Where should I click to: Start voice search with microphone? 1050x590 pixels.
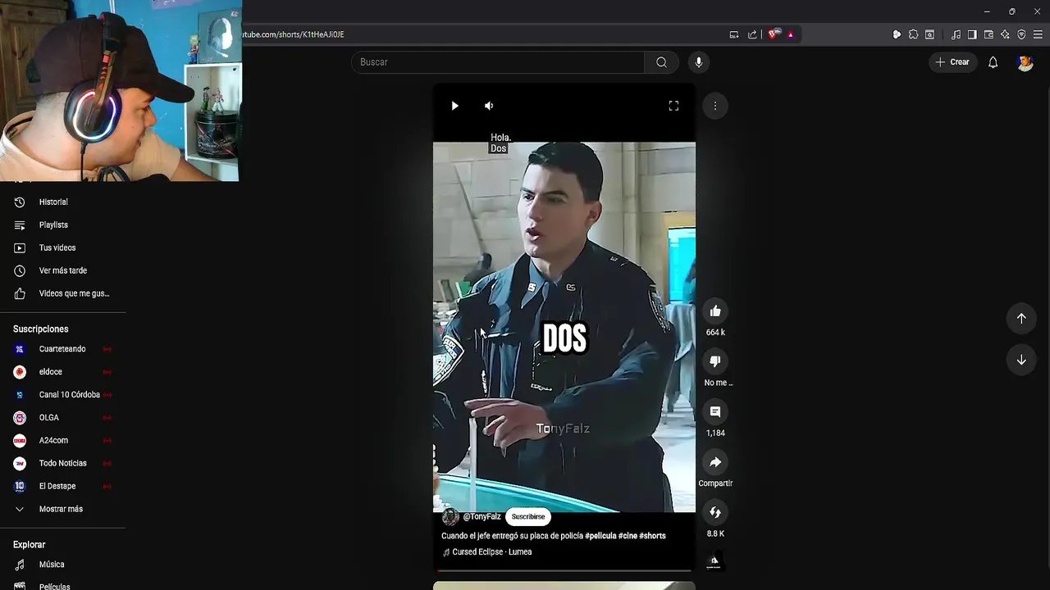pyautogui.click(x=699, y=62)
